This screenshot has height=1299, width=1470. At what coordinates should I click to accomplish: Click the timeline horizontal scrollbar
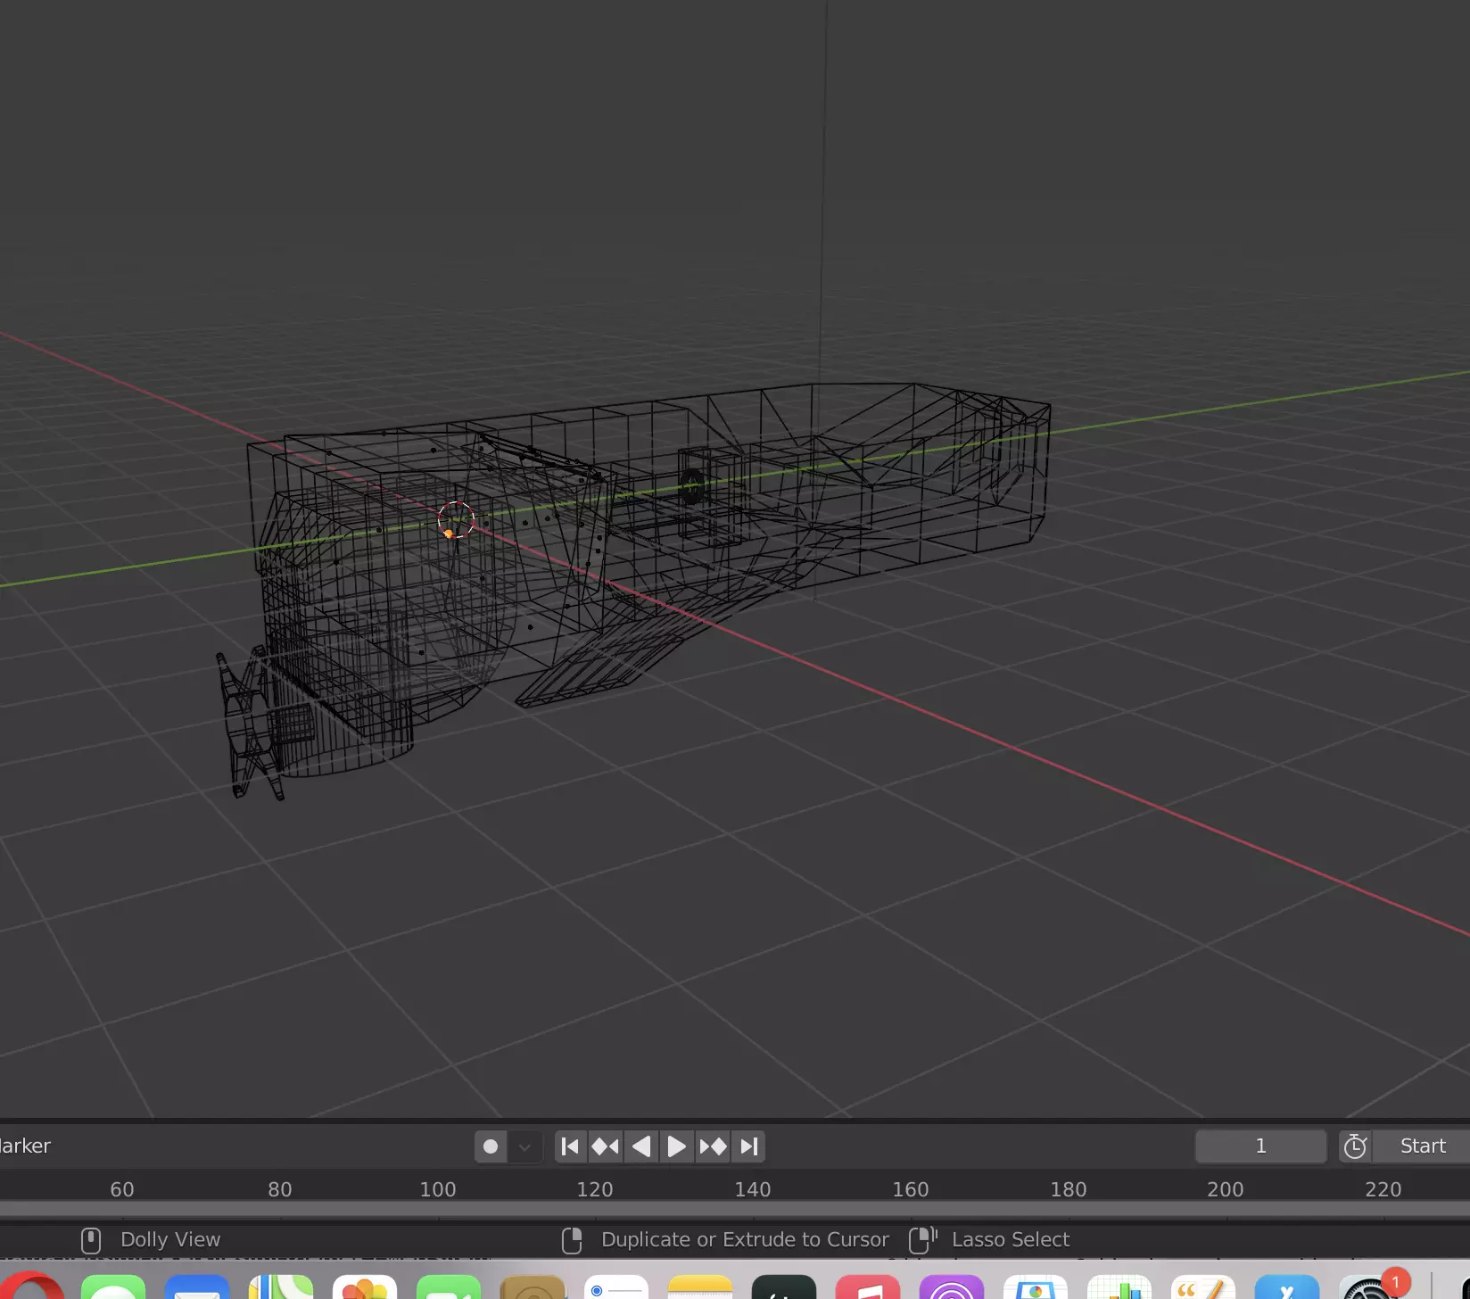[x=735, y=1210]
